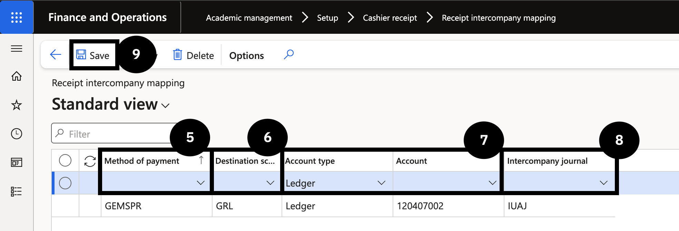Open Favorites star in sidebar
Image resolution: width=679 pixels, height=231 pixels.
(x=17, y=105)
